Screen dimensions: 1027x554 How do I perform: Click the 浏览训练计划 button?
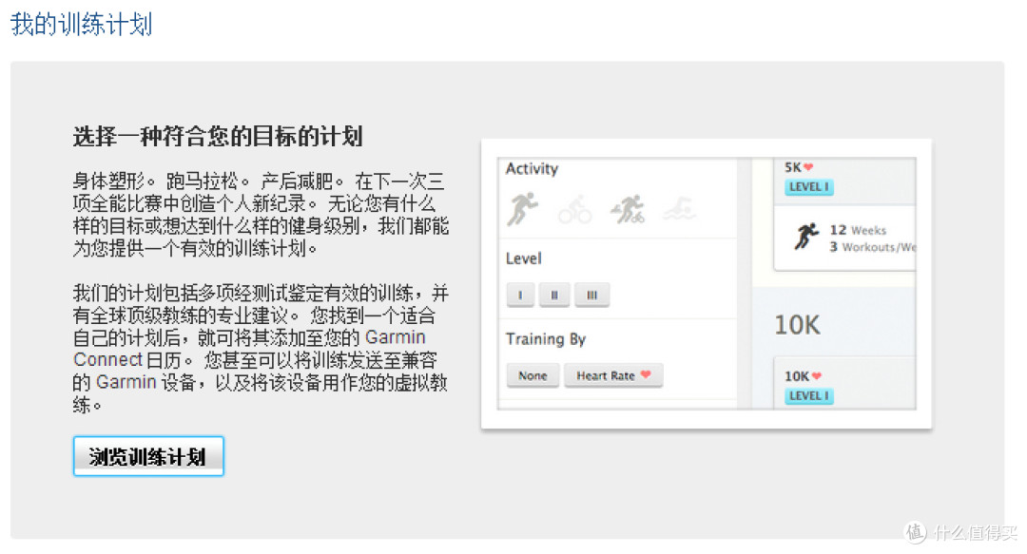148,456
